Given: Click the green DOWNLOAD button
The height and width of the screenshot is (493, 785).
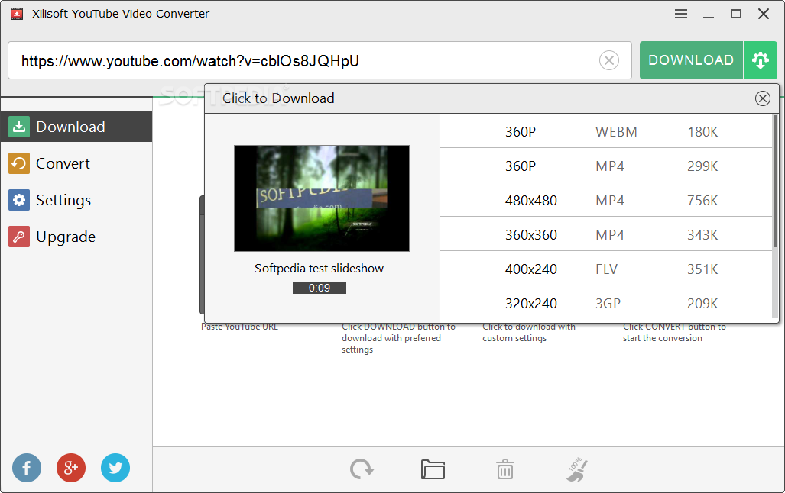Looking at the screenshot, I should (x=691, y=60).
